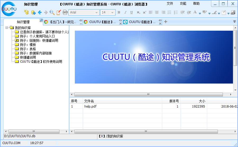The width and height of the screenshot is (238, 147).
Task: Click the font color A icon
Action: click(x=195, y=12)
